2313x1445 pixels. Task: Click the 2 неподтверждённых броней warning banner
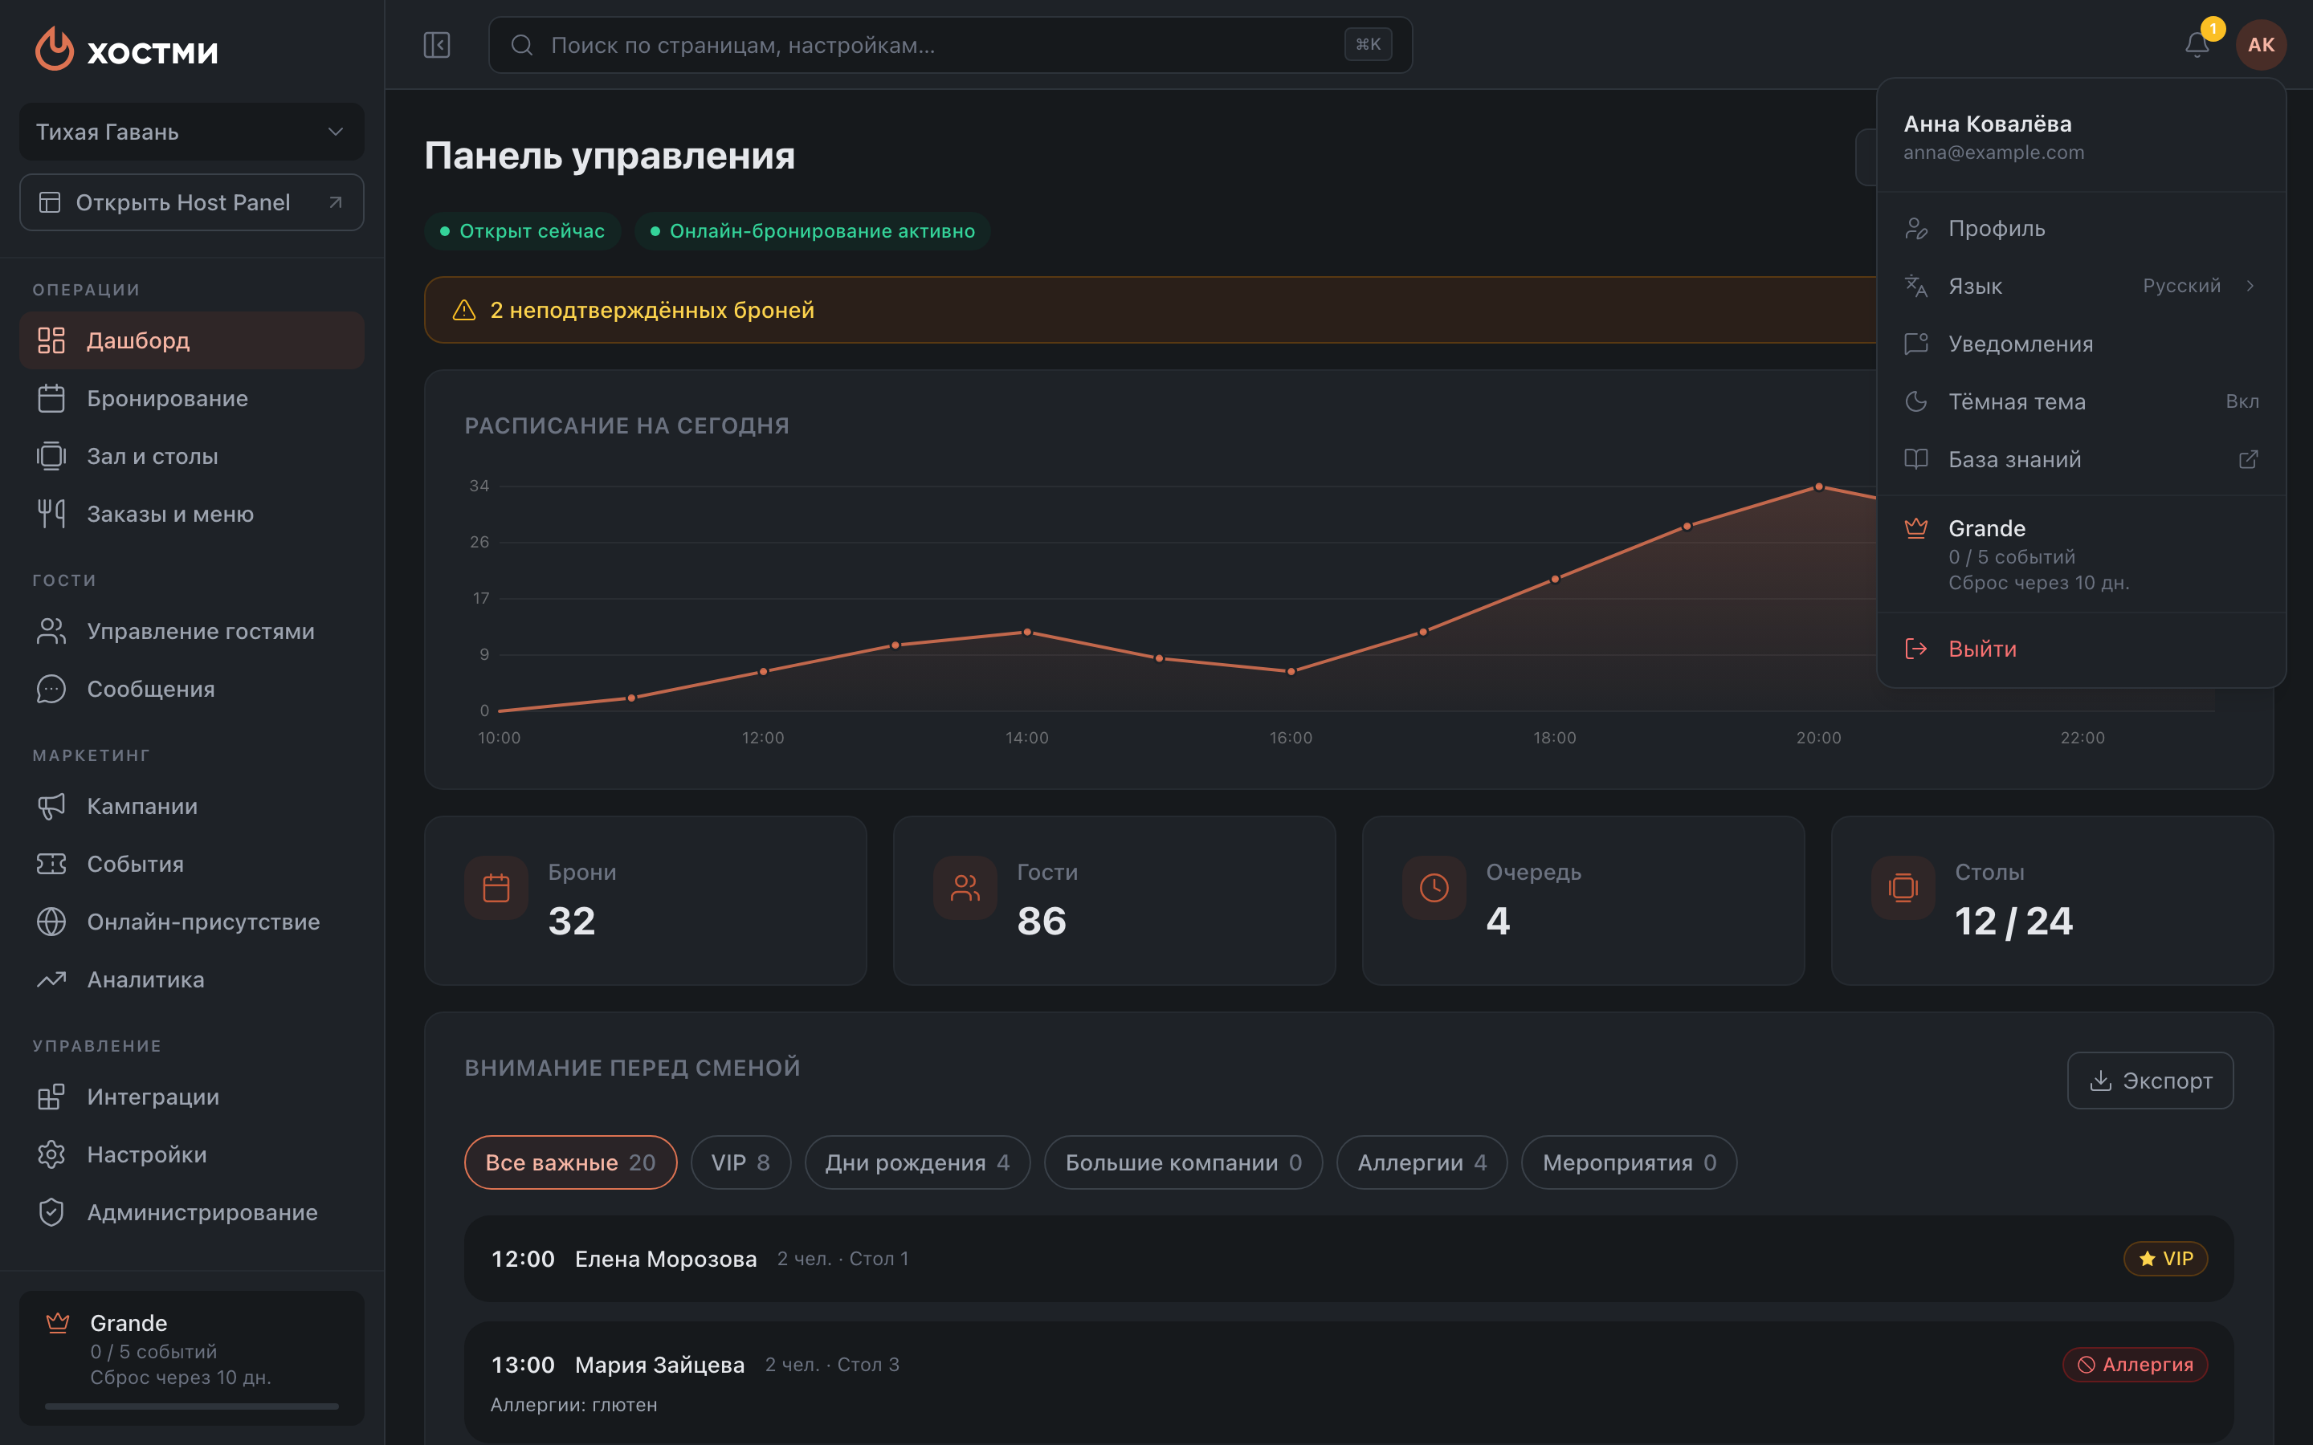[1151, 310]
